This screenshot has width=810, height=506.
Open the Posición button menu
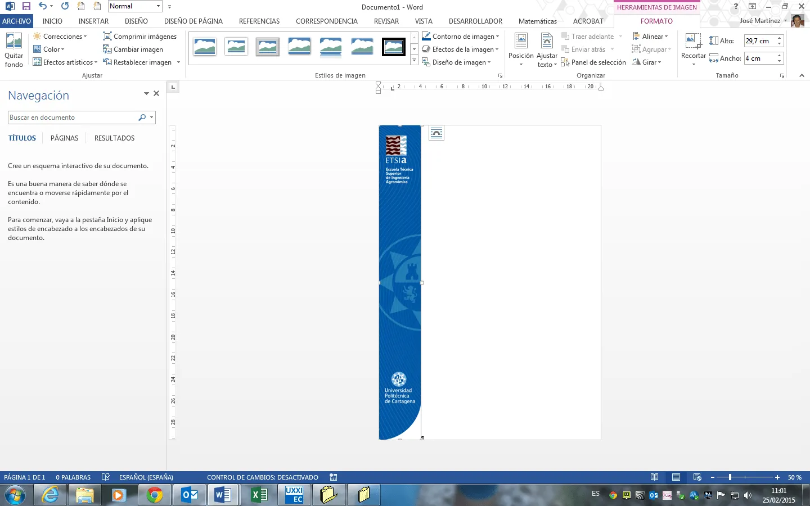pos(521,50)
